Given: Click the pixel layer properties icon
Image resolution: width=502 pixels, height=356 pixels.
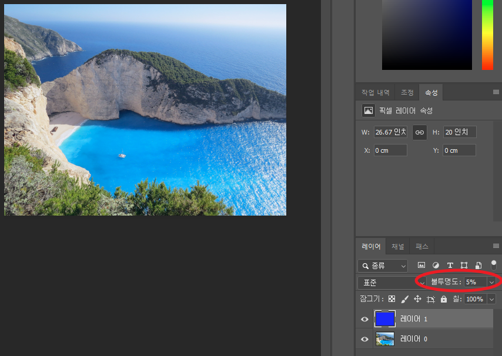Looking at the screenshot, I should click(368, 110).
